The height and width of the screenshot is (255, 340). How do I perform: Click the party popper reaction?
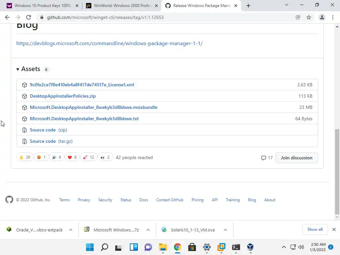pos(56,157)
